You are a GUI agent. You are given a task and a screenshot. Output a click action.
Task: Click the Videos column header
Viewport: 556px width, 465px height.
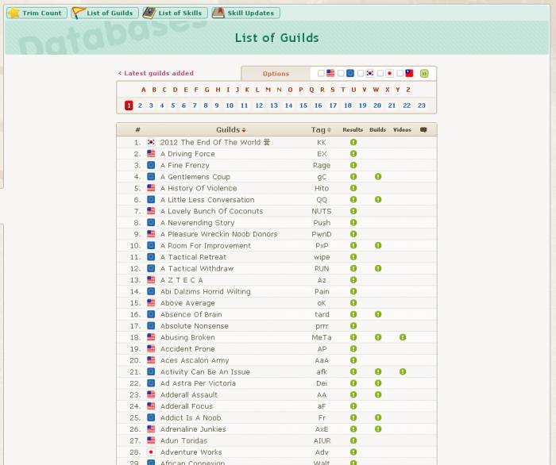point(402,130)
